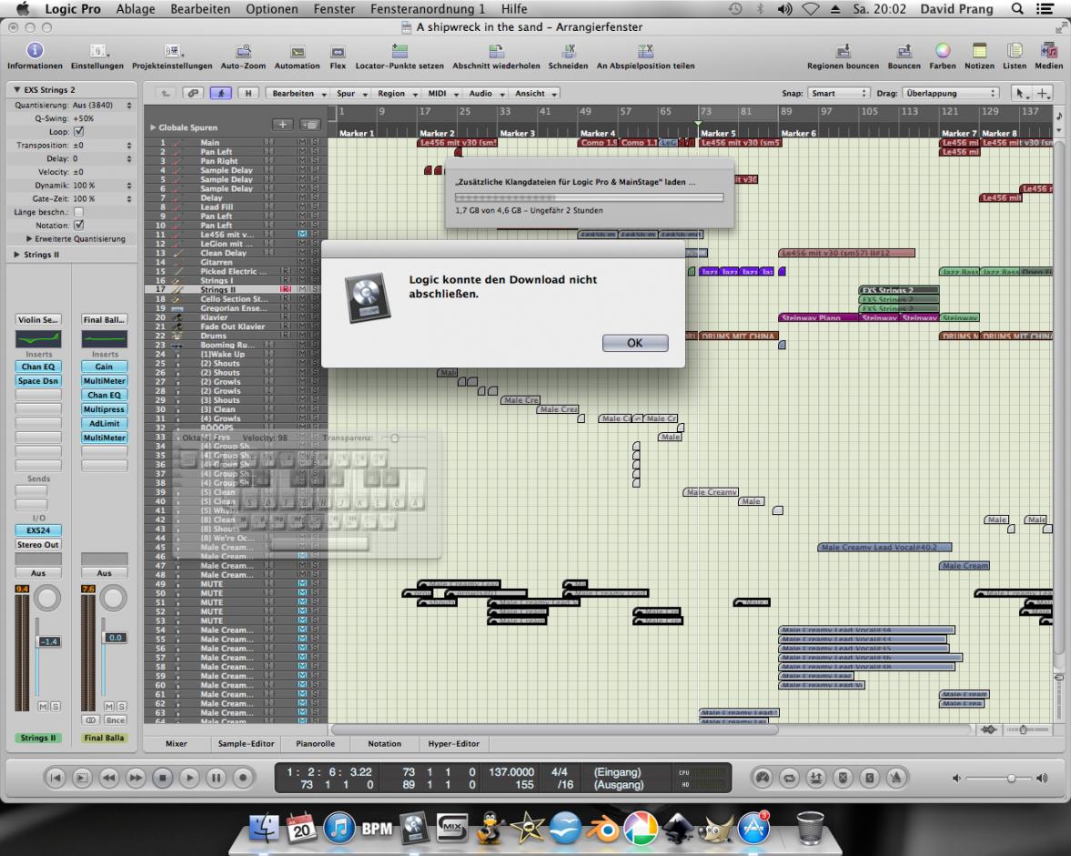This screenshot has height=856, width=1071.
Task: Open the Listen toolbar icon
Action: point(1015,51)
